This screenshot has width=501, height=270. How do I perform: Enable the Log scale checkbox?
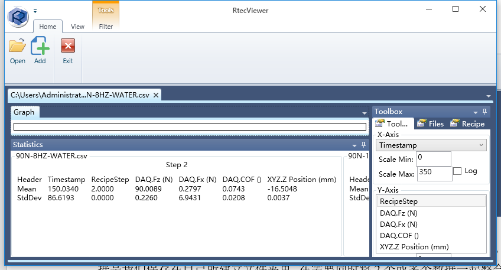(x=458, y=171)
